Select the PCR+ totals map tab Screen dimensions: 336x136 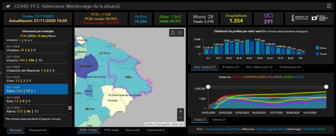[111, 130]
